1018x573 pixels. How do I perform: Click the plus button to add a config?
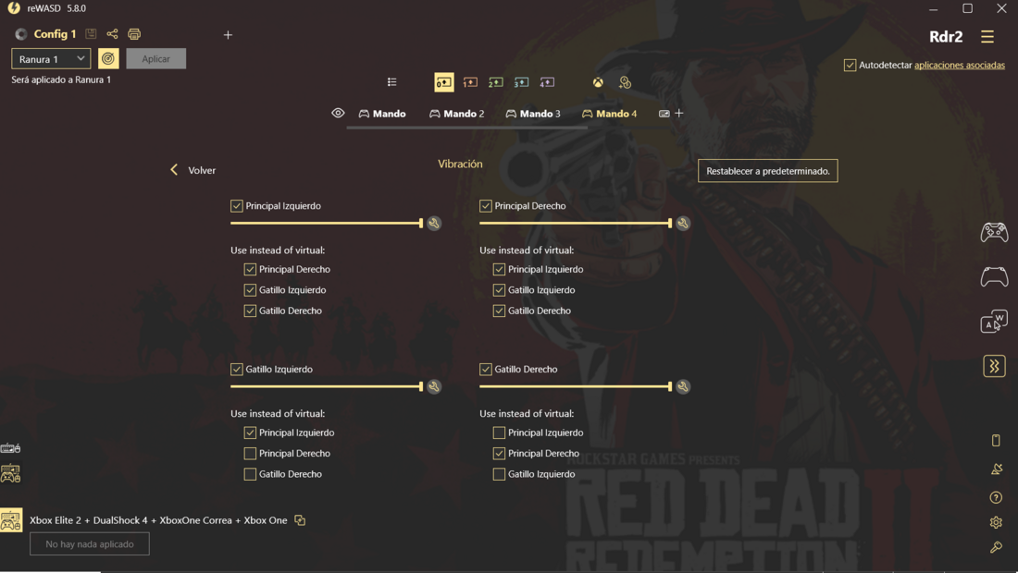pos(228,35)
